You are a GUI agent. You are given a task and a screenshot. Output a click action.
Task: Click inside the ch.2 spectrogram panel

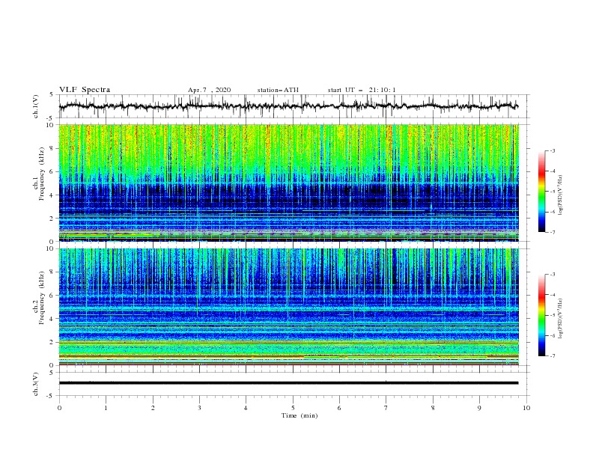tap(288, 307)
